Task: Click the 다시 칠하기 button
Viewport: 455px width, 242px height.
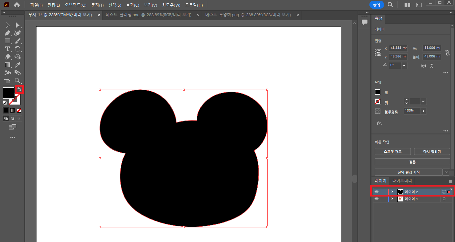Action: tap(432, 152)
